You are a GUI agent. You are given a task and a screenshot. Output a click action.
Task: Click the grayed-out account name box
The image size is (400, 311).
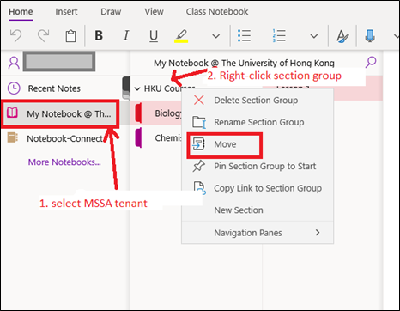(59, 61)
